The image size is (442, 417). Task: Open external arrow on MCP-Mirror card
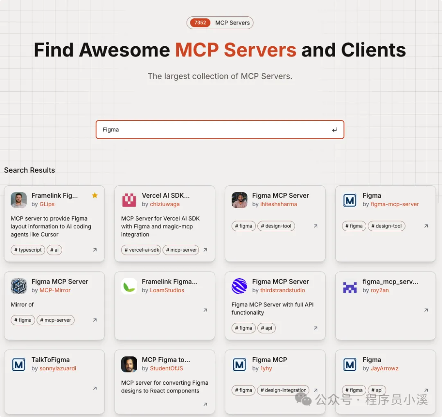(x=95, y=320)
